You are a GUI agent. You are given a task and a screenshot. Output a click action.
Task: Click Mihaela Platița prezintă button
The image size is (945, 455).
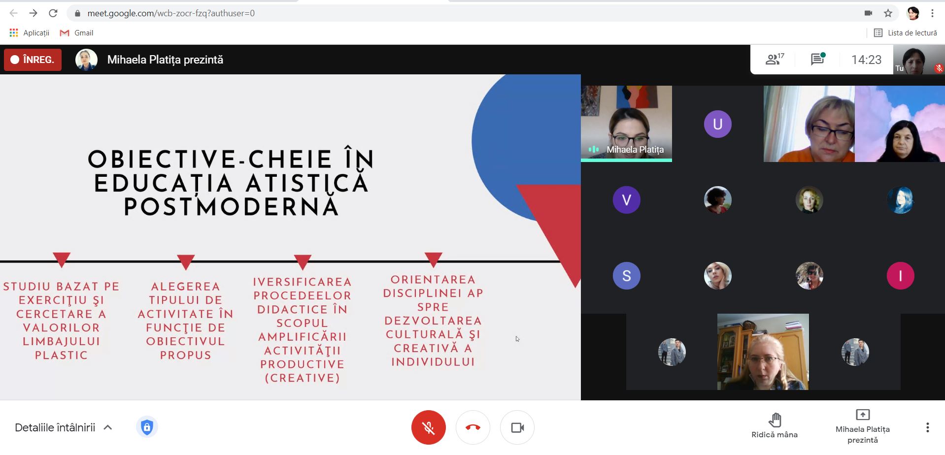[x=862, y=426]
